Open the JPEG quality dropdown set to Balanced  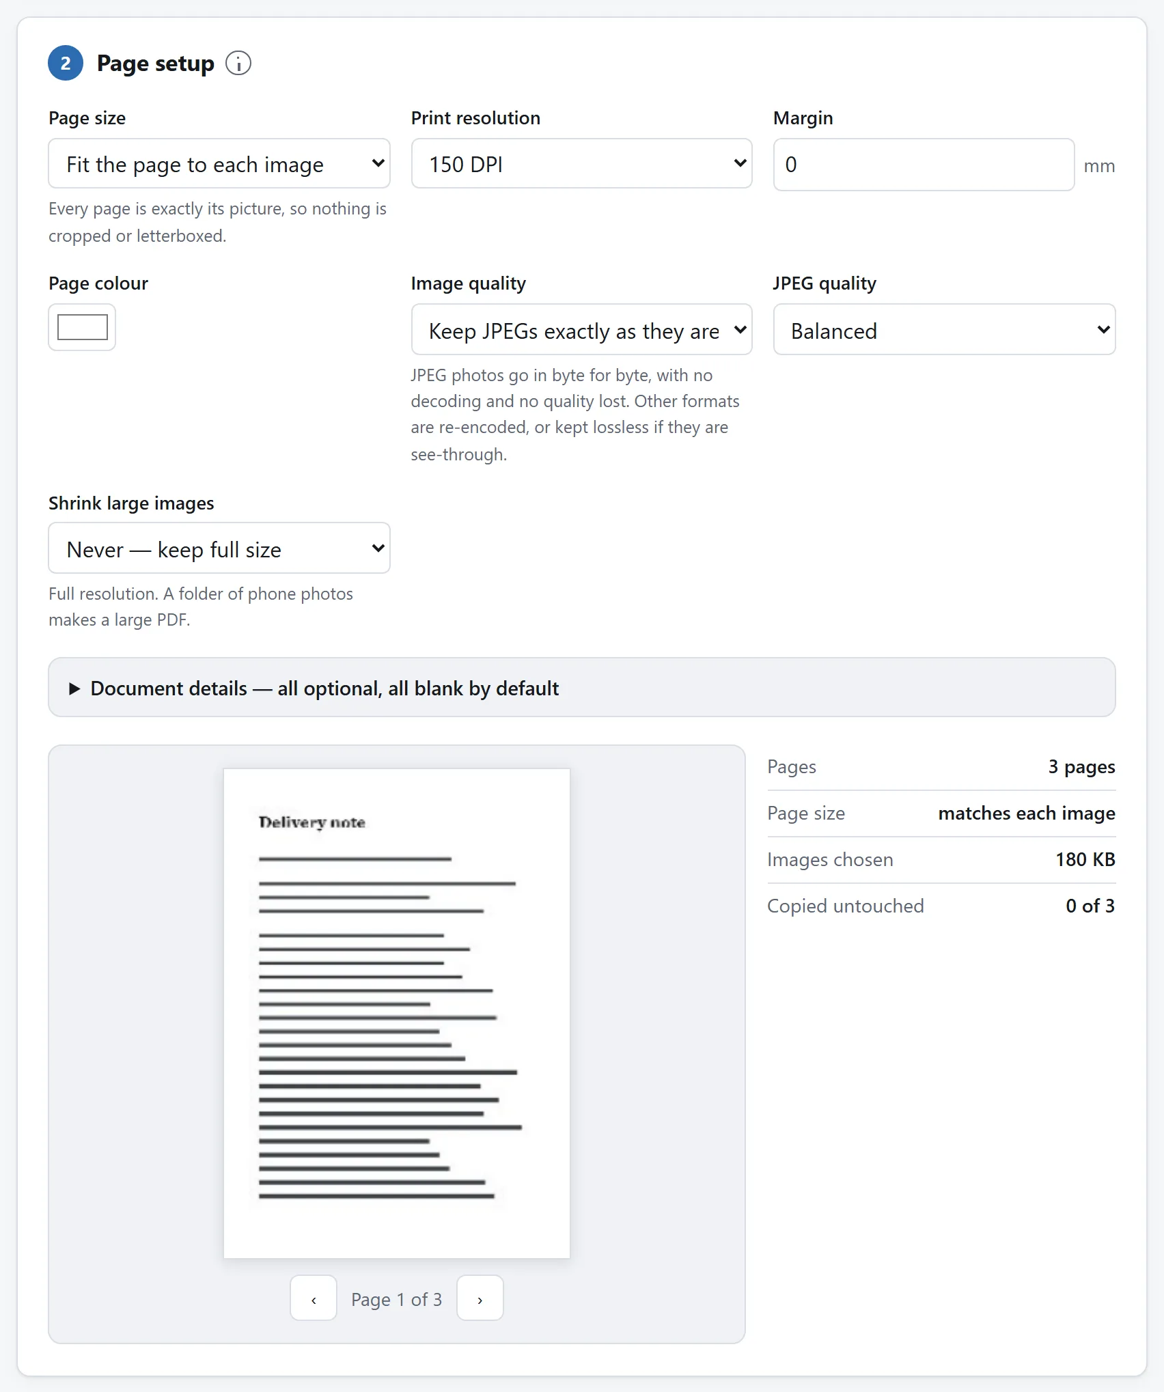point(944,330)
